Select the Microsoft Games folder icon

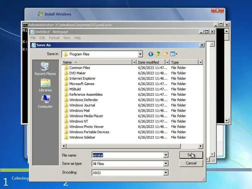point(66,84)
